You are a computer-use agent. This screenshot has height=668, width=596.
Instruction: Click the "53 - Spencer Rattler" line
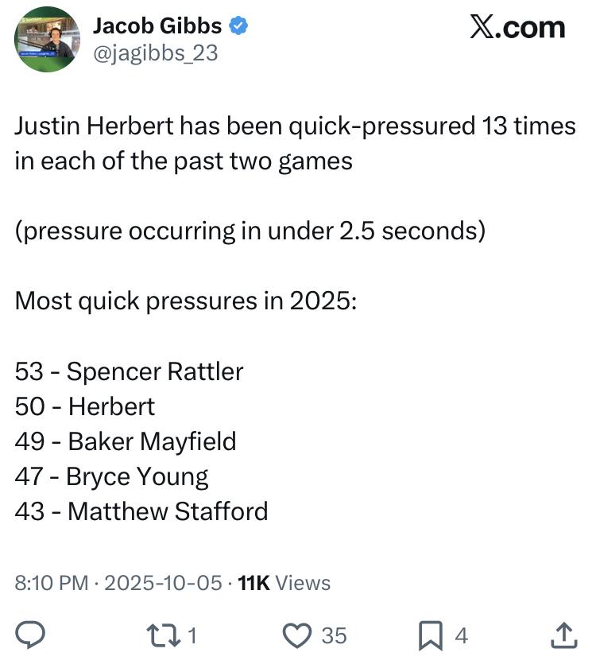[129, 371]
